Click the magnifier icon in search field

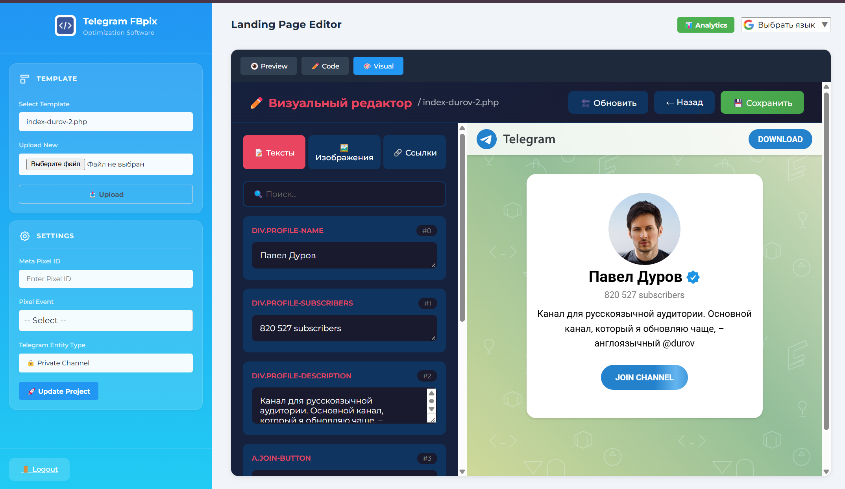pos(258,194)
